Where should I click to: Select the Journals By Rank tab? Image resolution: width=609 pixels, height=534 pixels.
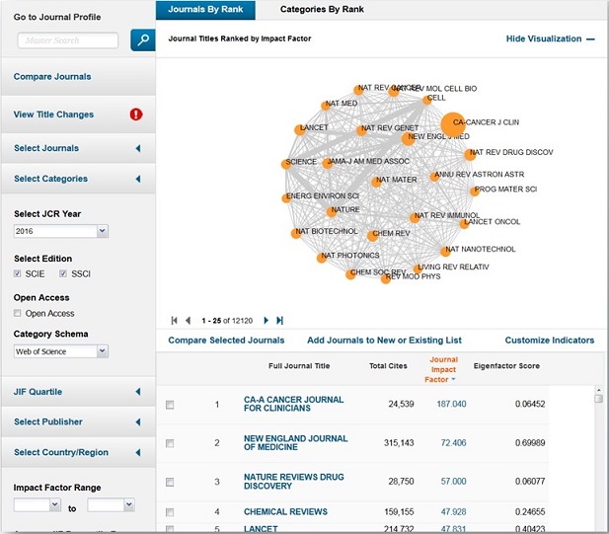coord(205,10)
